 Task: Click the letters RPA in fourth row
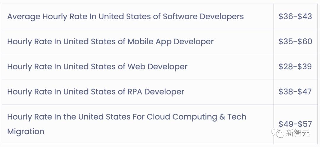135,92
